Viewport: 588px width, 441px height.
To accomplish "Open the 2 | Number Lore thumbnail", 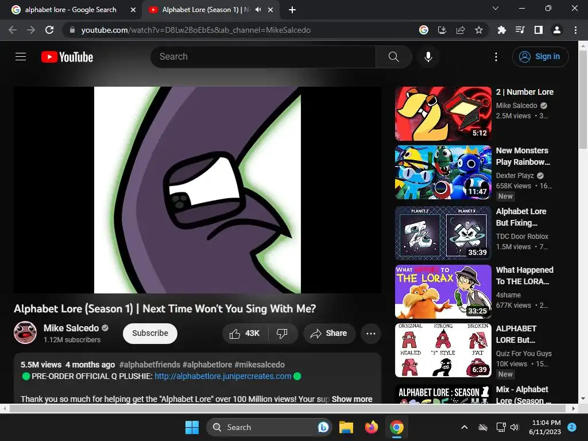I will point(443,114).
